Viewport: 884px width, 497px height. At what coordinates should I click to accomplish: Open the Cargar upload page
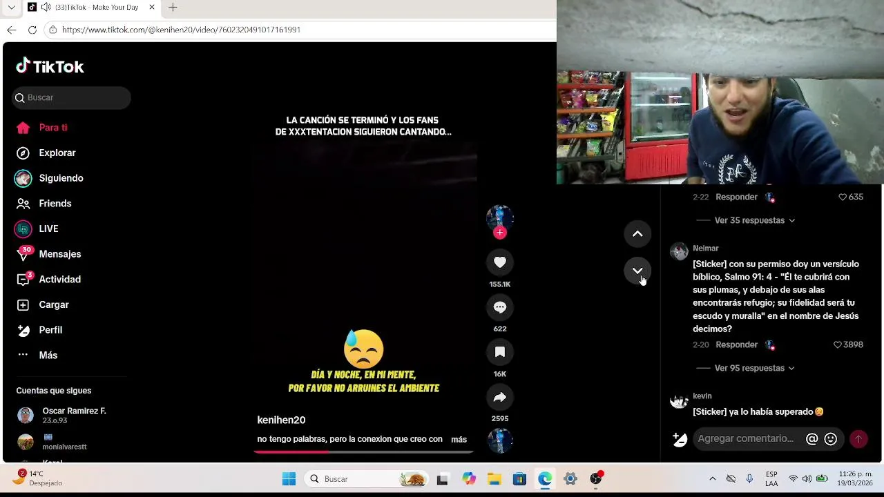(42, 304)
